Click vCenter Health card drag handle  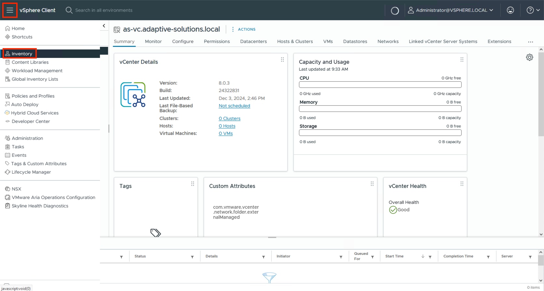[x=462, y=184]
